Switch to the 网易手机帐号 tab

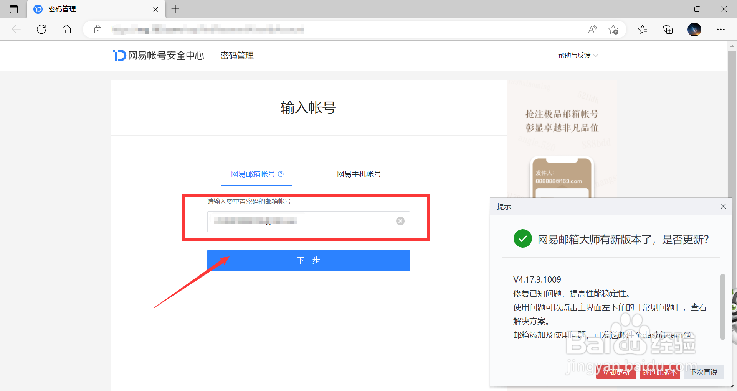359,174
